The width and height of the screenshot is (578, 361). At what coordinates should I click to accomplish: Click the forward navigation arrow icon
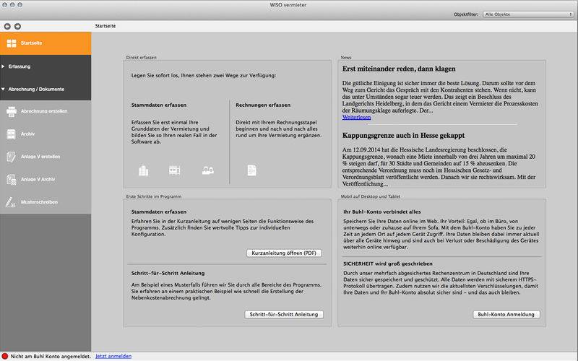coord(17,26)
